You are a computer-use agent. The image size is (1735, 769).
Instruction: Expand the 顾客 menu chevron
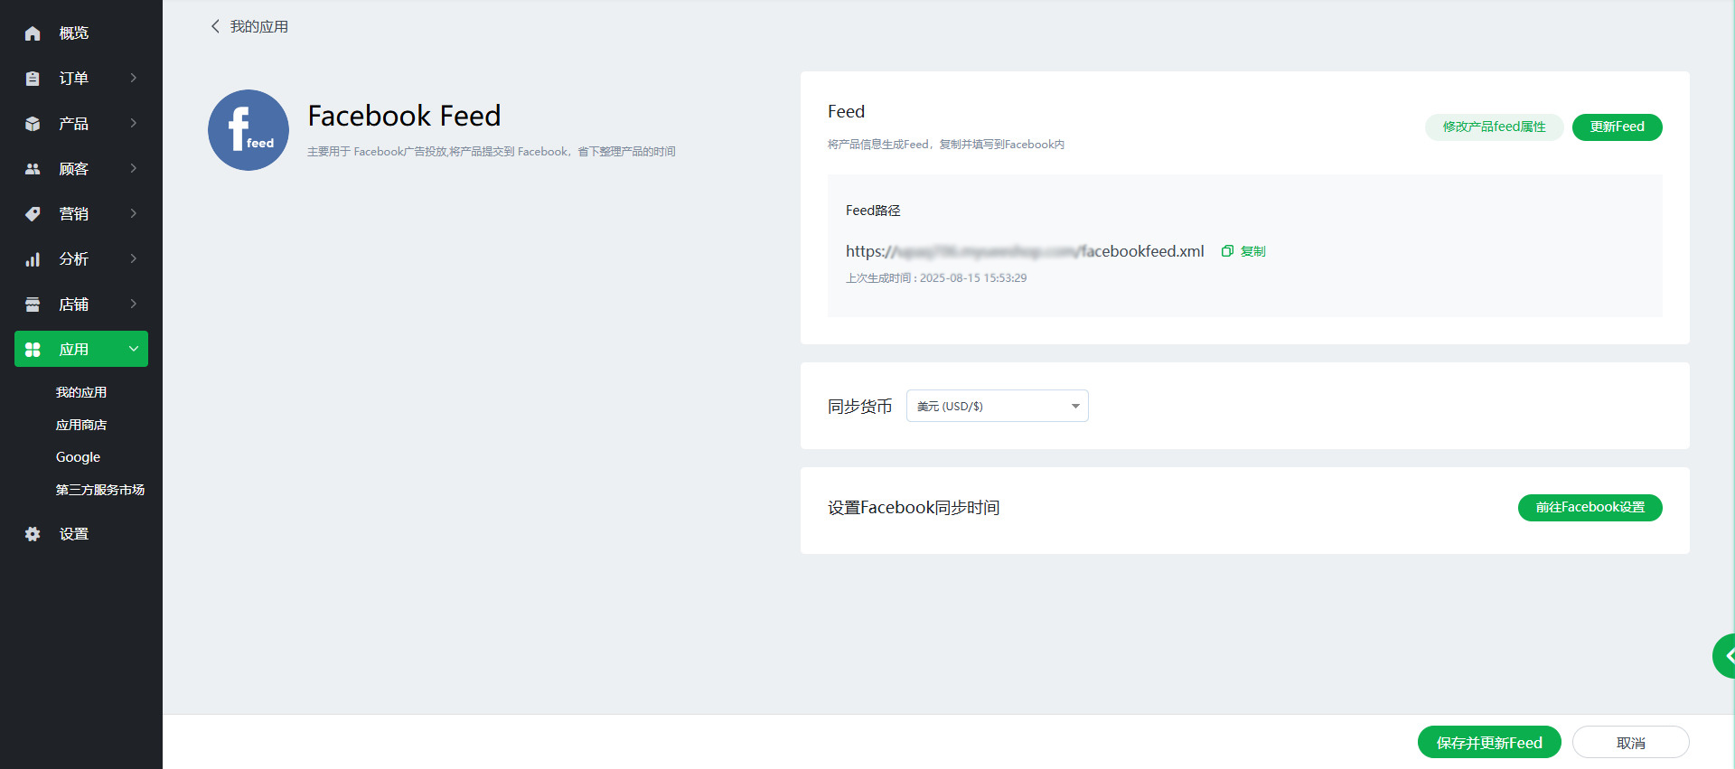(134, 168)
